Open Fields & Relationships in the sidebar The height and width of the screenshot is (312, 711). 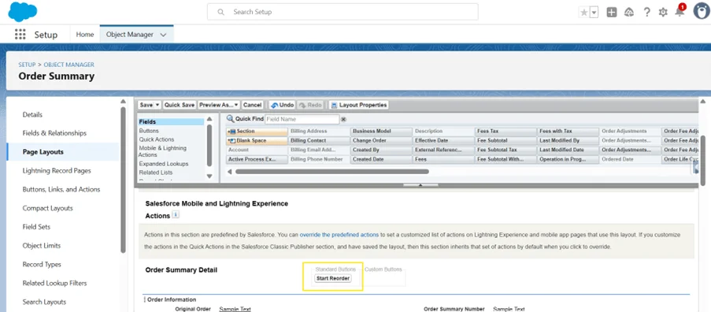tap(54, 133)
